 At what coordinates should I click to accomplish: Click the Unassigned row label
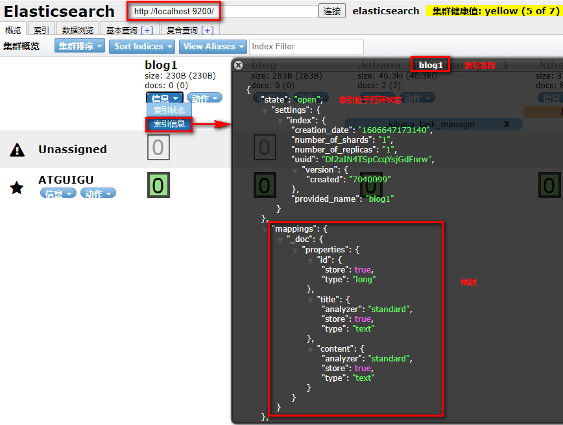tap(73, 149)
